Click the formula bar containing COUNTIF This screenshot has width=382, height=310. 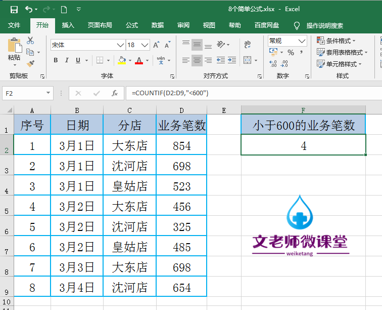click(x=254, y=93)
